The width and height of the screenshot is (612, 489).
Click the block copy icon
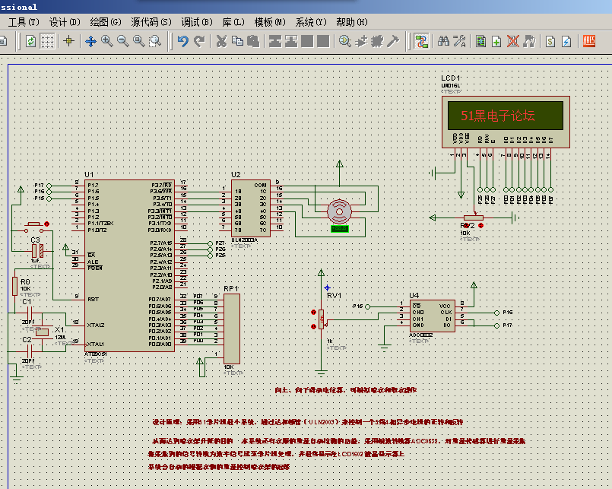(274, 41)
